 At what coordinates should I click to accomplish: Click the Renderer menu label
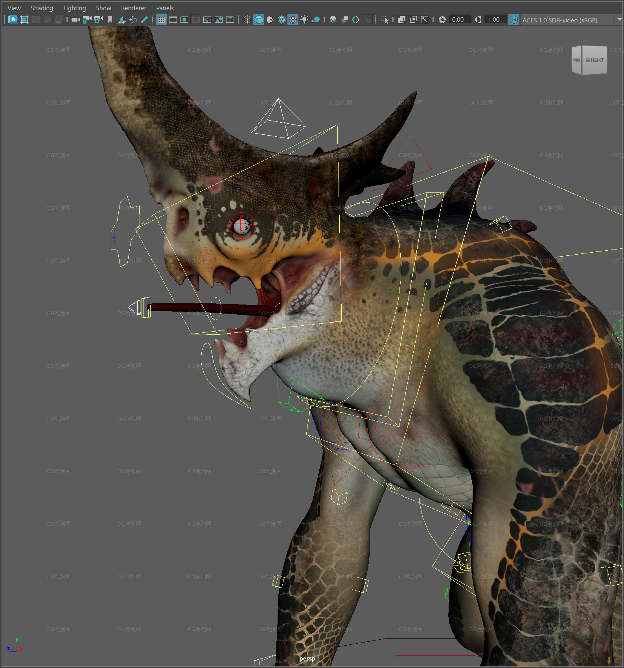coord(133,8)
